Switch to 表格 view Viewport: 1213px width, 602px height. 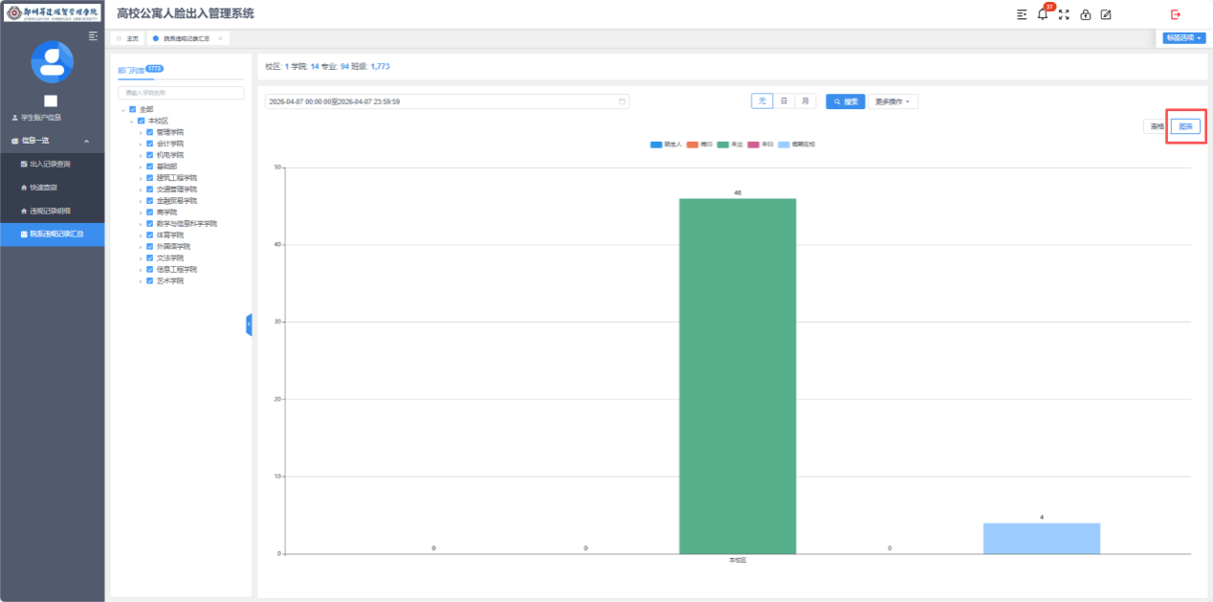(x=1157, y=126)
